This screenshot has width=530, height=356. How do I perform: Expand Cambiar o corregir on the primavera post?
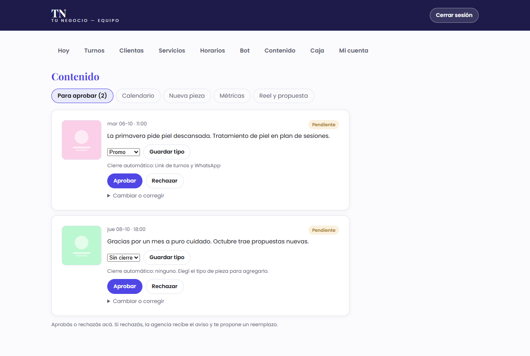pos(136,196)
